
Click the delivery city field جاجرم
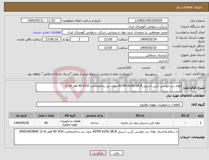tap(148, 61)
